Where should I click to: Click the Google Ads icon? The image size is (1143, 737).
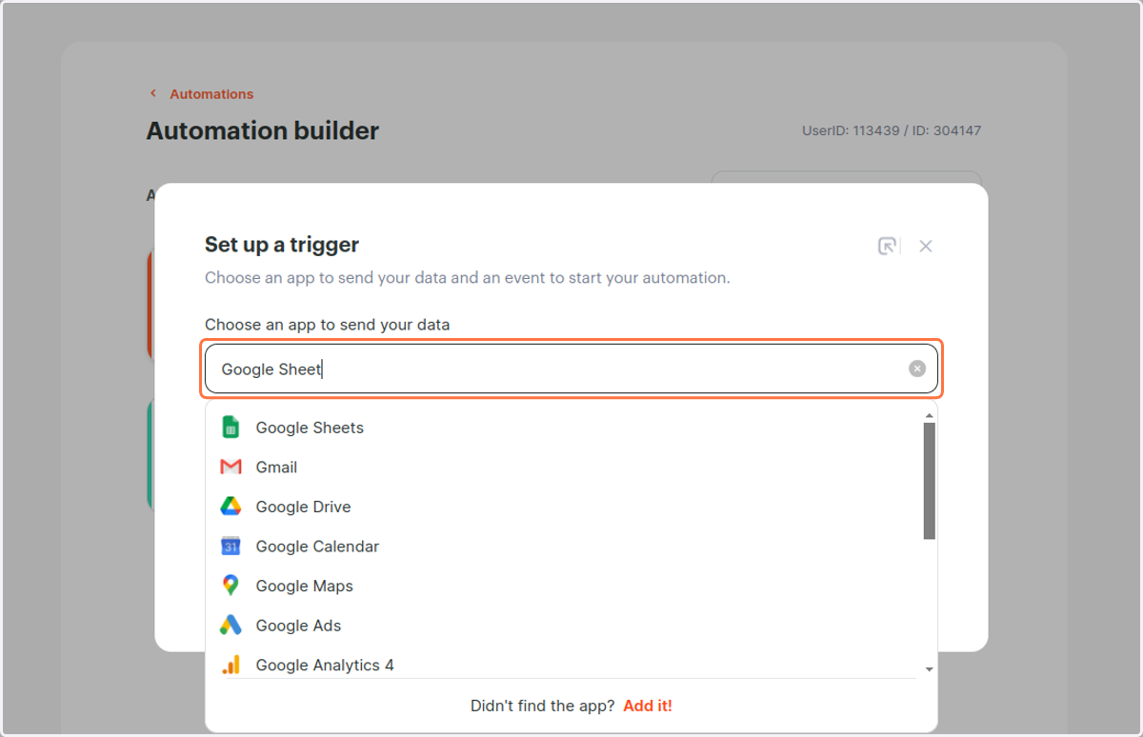point(231,626)
